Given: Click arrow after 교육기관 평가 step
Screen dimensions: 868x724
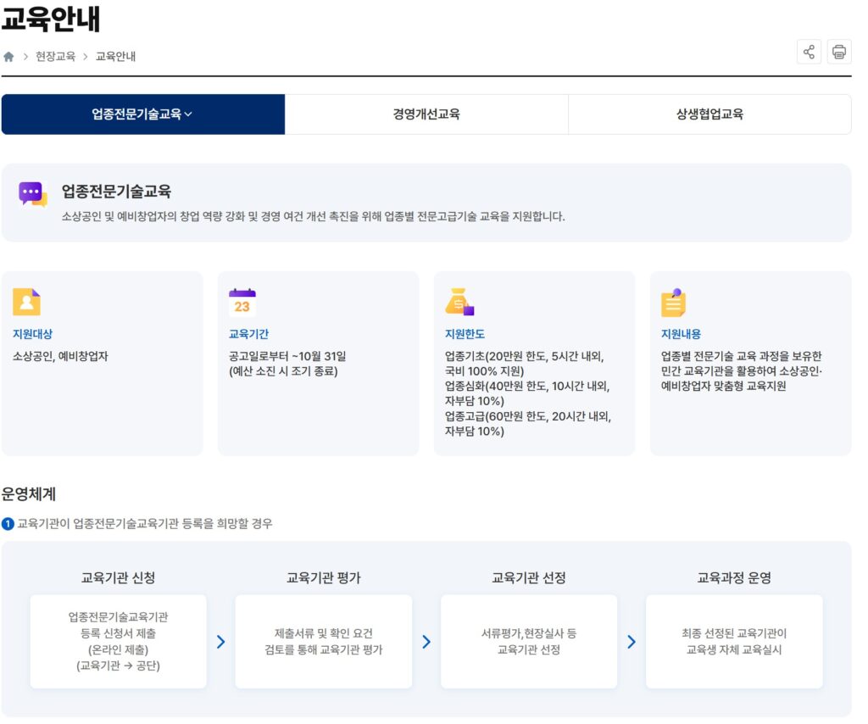Looking at the screenshot, I should click(426, 642).
